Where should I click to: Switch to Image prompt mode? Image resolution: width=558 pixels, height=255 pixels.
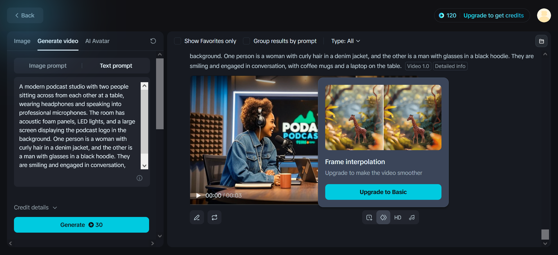(x=48, y=66)
